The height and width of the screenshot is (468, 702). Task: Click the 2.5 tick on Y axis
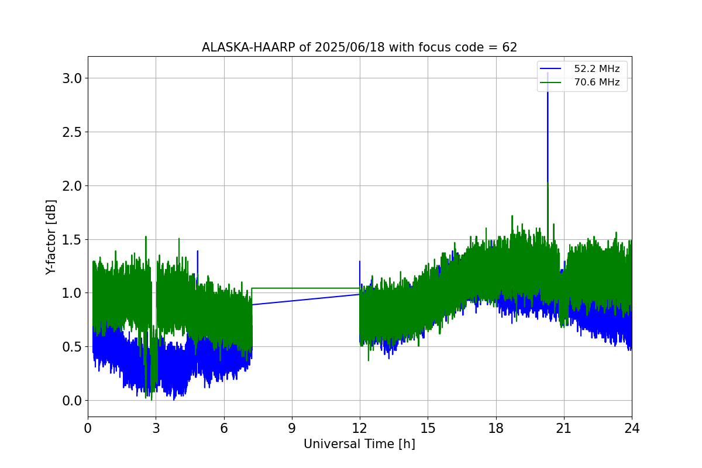71,132
